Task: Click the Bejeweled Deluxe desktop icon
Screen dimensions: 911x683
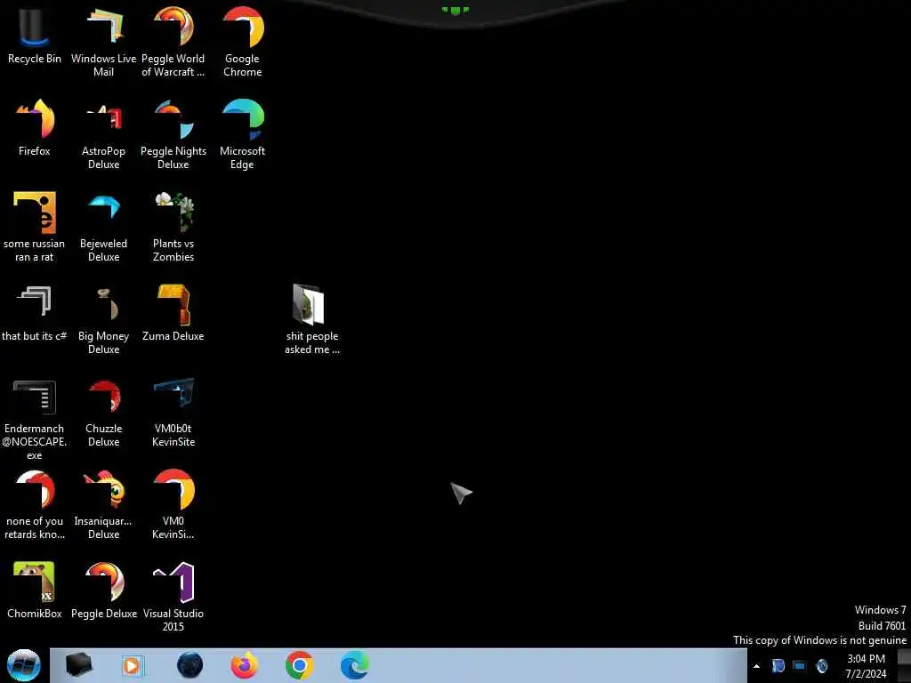Action: click(103, 227)
